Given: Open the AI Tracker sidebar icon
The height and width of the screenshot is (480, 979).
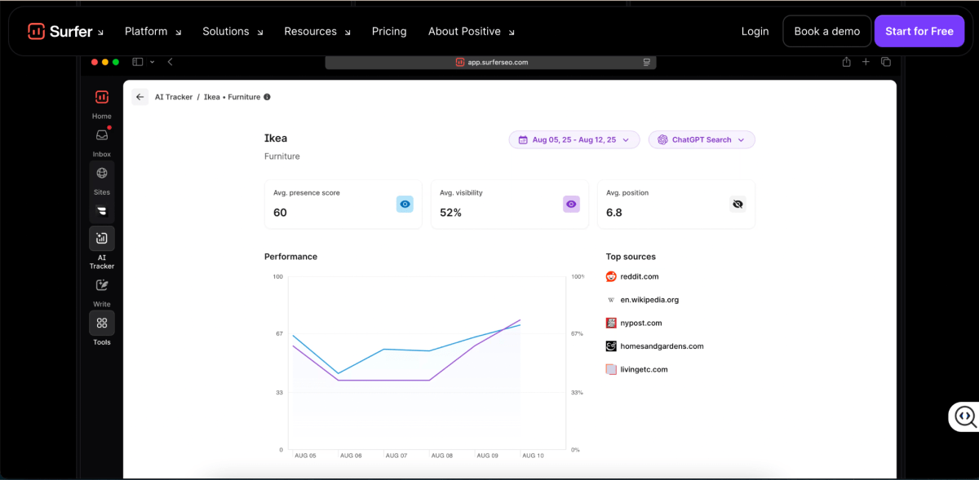Looking at the screenshot, I should click(102, 239).
